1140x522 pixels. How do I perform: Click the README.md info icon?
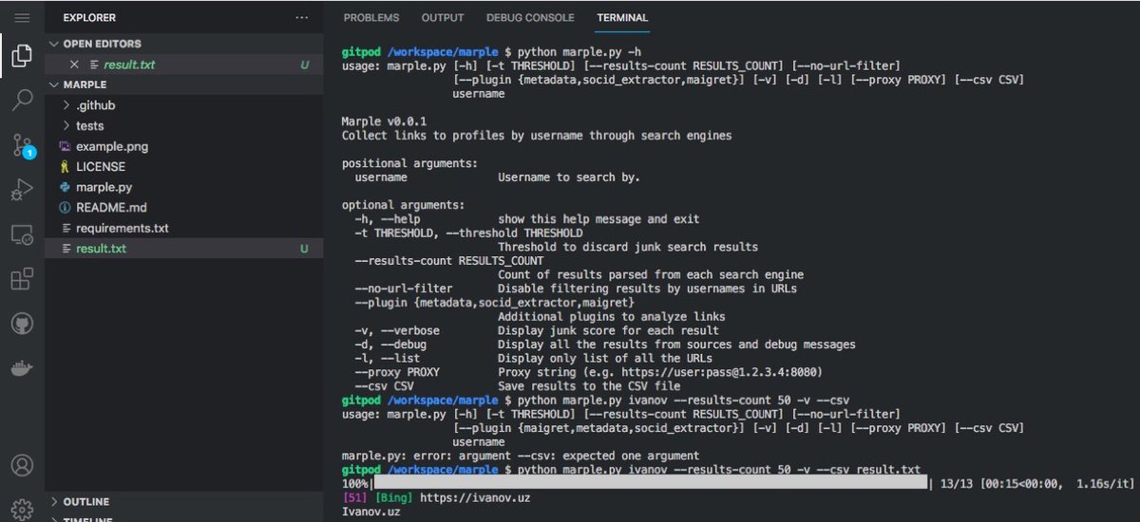(66, 208)
